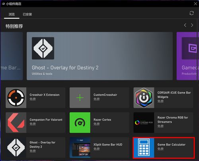Click the widget store title bar icon
The image size is (199, 161).
pyautogui.click(x=3, y=4)
